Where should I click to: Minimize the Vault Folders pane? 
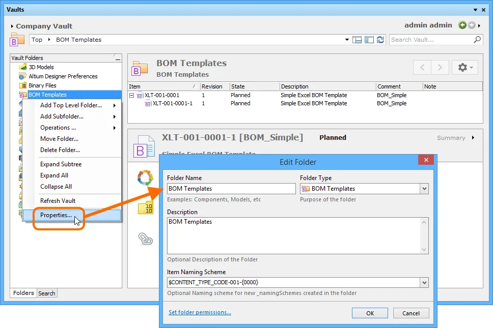(x=118, y=58)
